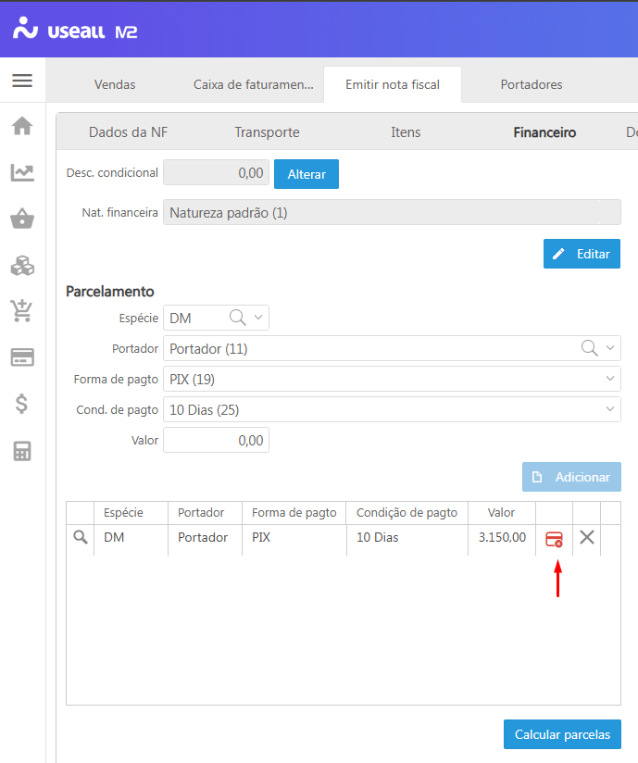Open the hamburger menu in sidebar
Screen dimensions: 638x763
coord(22,81)
